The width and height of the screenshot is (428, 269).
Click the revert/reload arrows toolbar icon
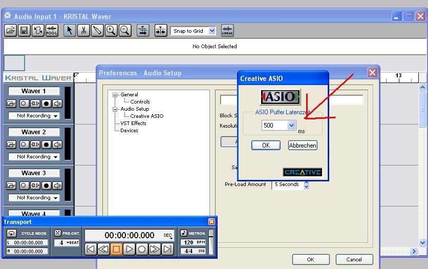pos(38,30)
